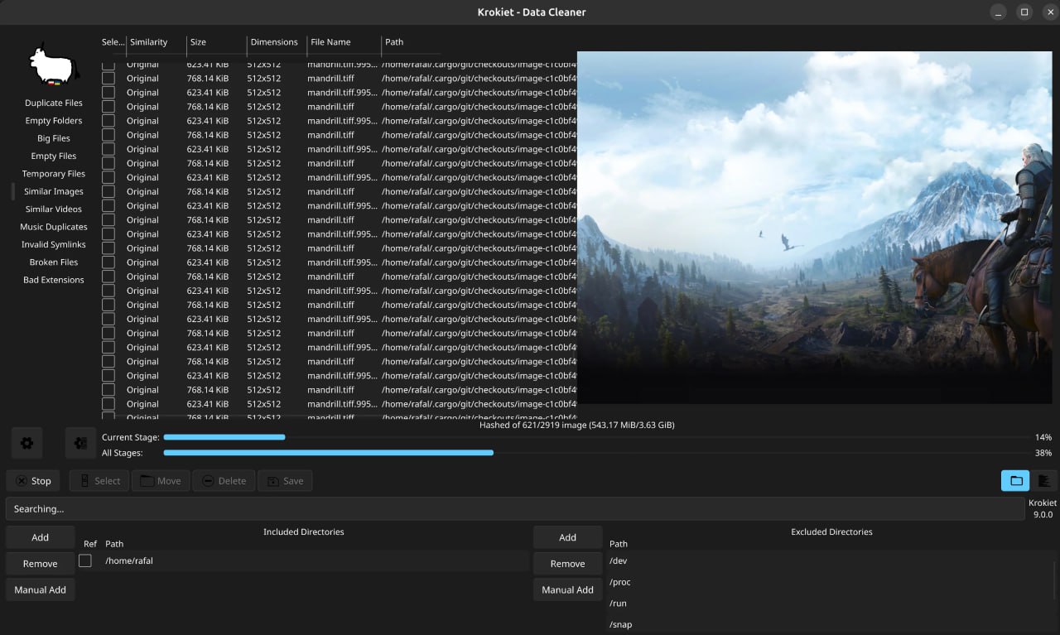Add a directory to Included Directories
The width and height of the screenshot is (1060, 635).
coord(40,536)
